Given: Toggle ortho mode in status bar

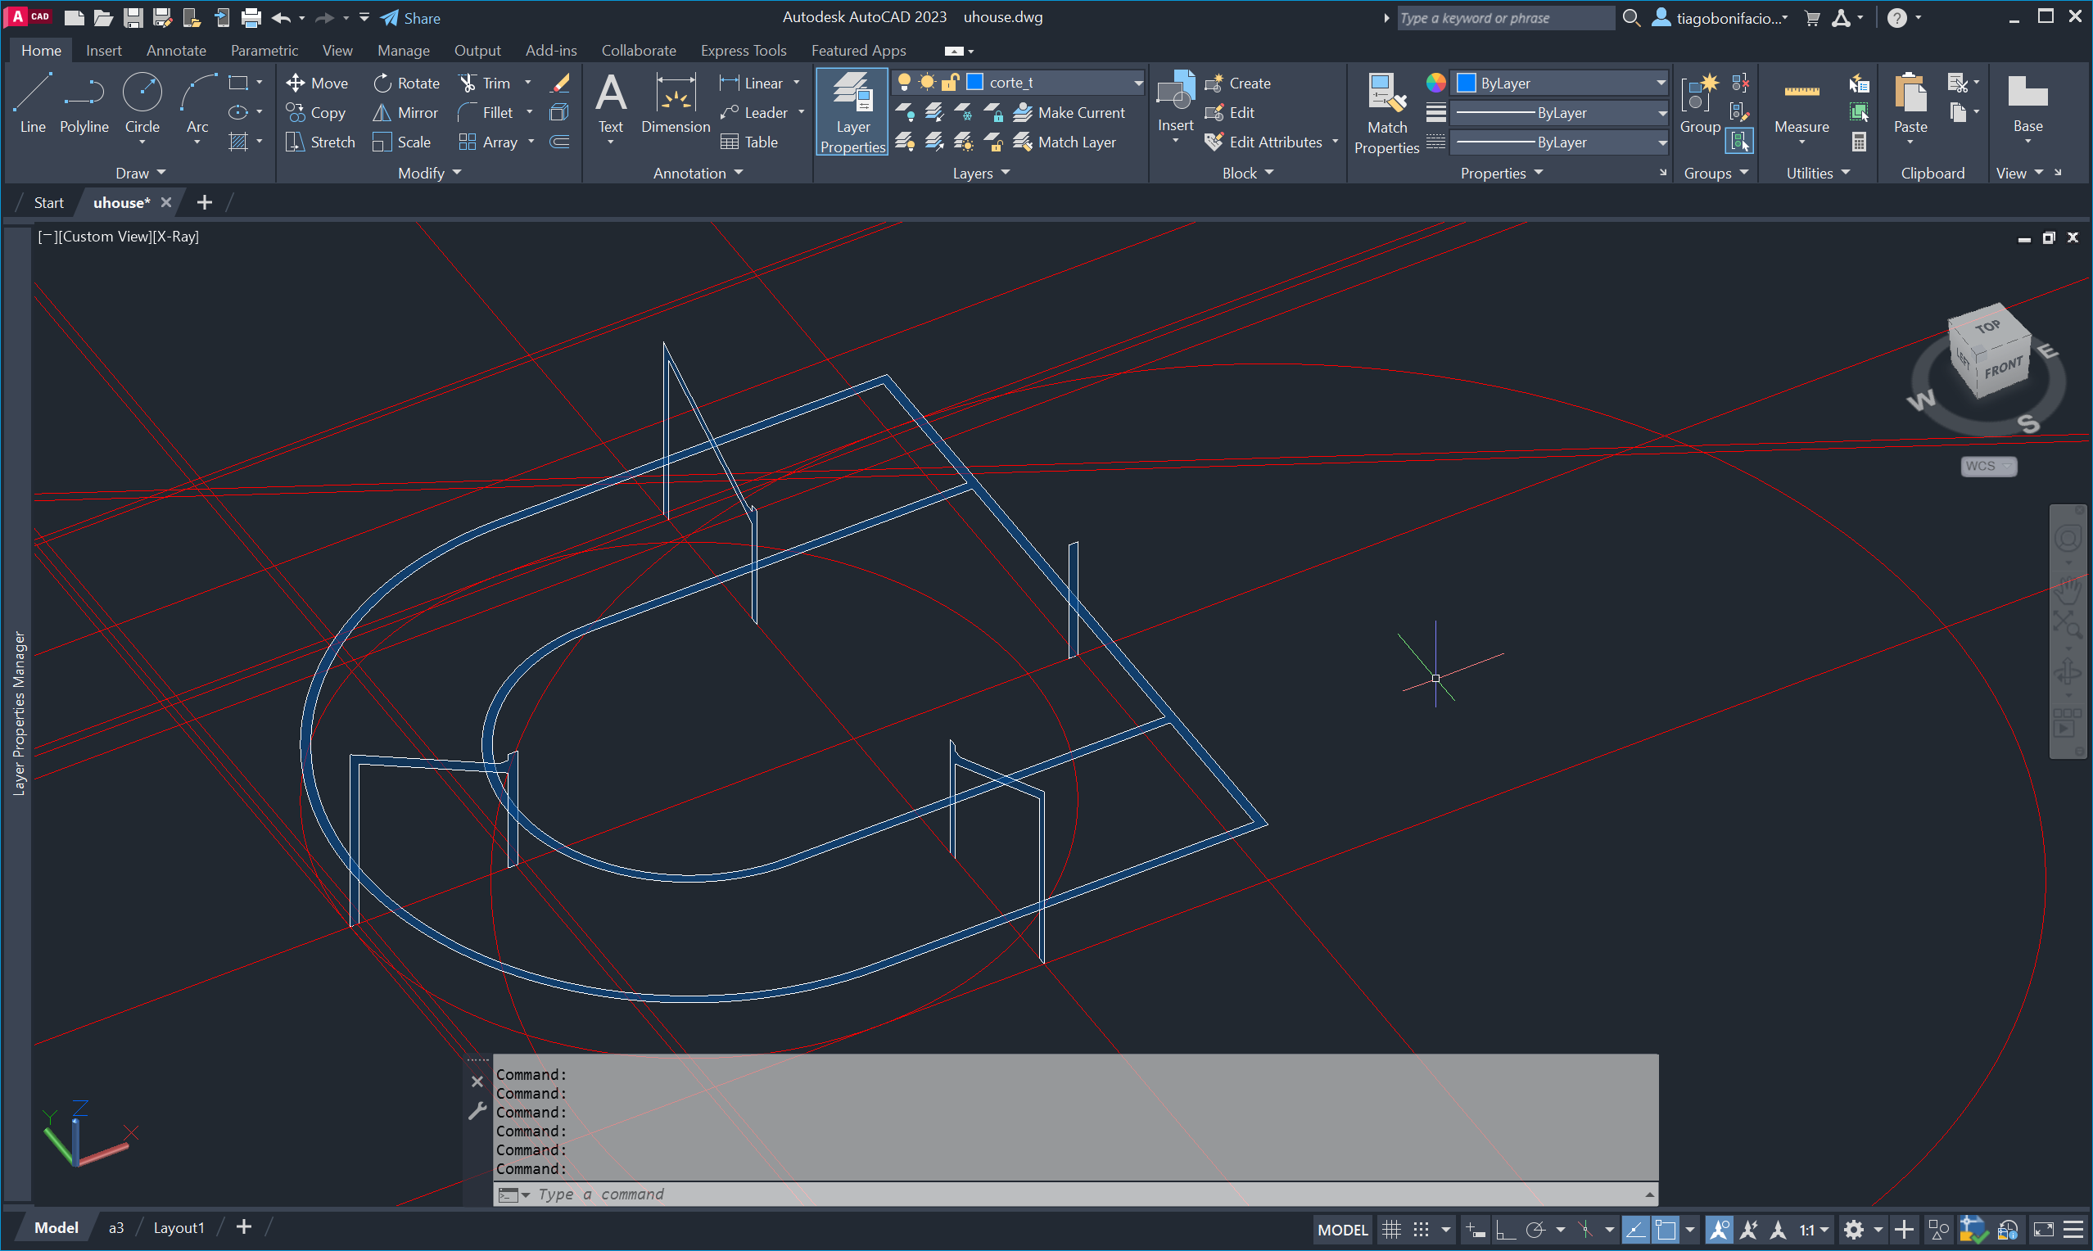Looking at the screenshot, I should pyautogui.click(x=1506, y=1229).
